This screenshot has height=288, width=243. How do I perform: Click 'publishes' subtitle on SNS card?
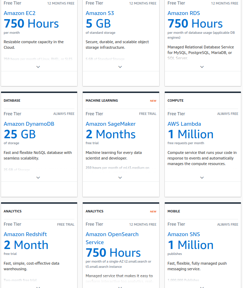pos(175,254)
